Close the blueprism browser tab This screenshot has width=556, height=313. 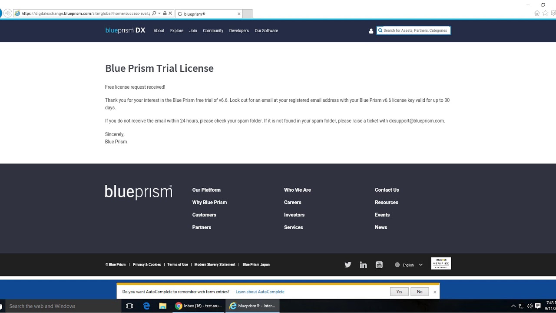[239, 14]
